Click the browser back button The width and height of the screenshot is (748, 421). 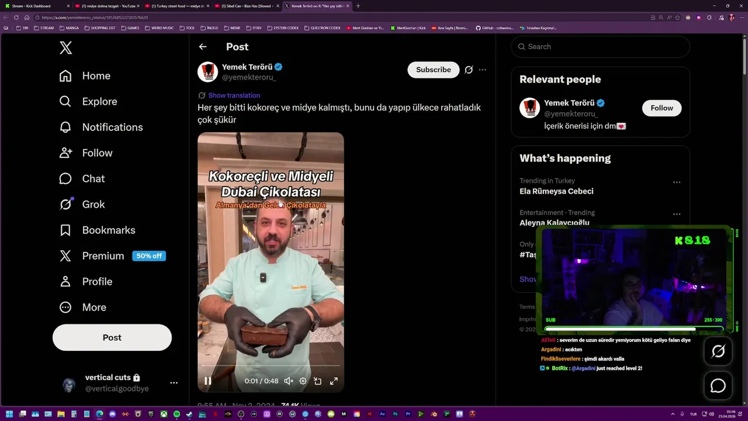(x=6, y=18)
